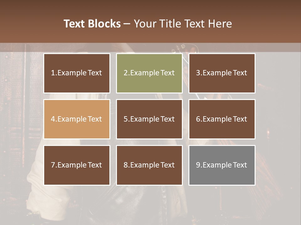Select the gray 9.Example Text block

[x=222, y=165]
